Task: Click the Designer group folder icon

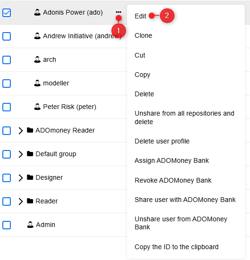Action: 30,177
